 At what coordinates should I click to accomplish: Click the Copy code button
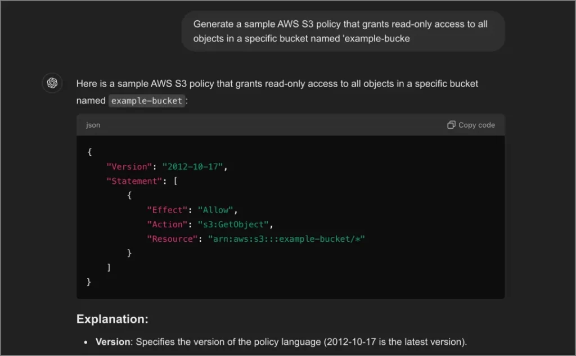tap(471, 125)
